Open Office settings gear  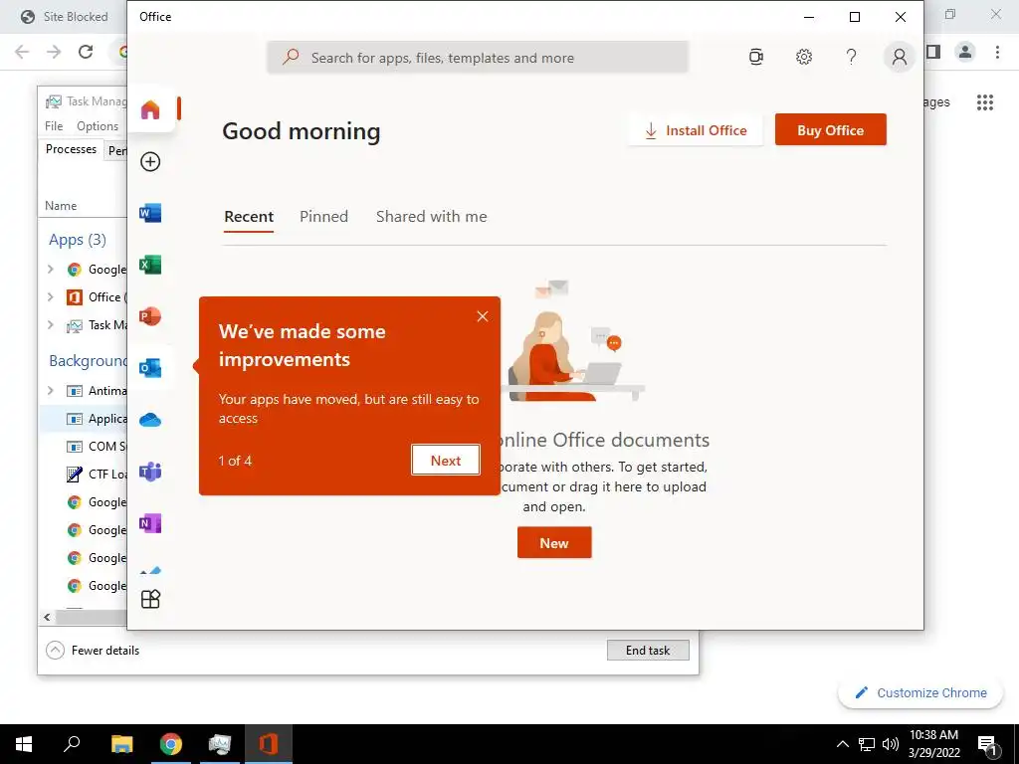tap(804, 57)
